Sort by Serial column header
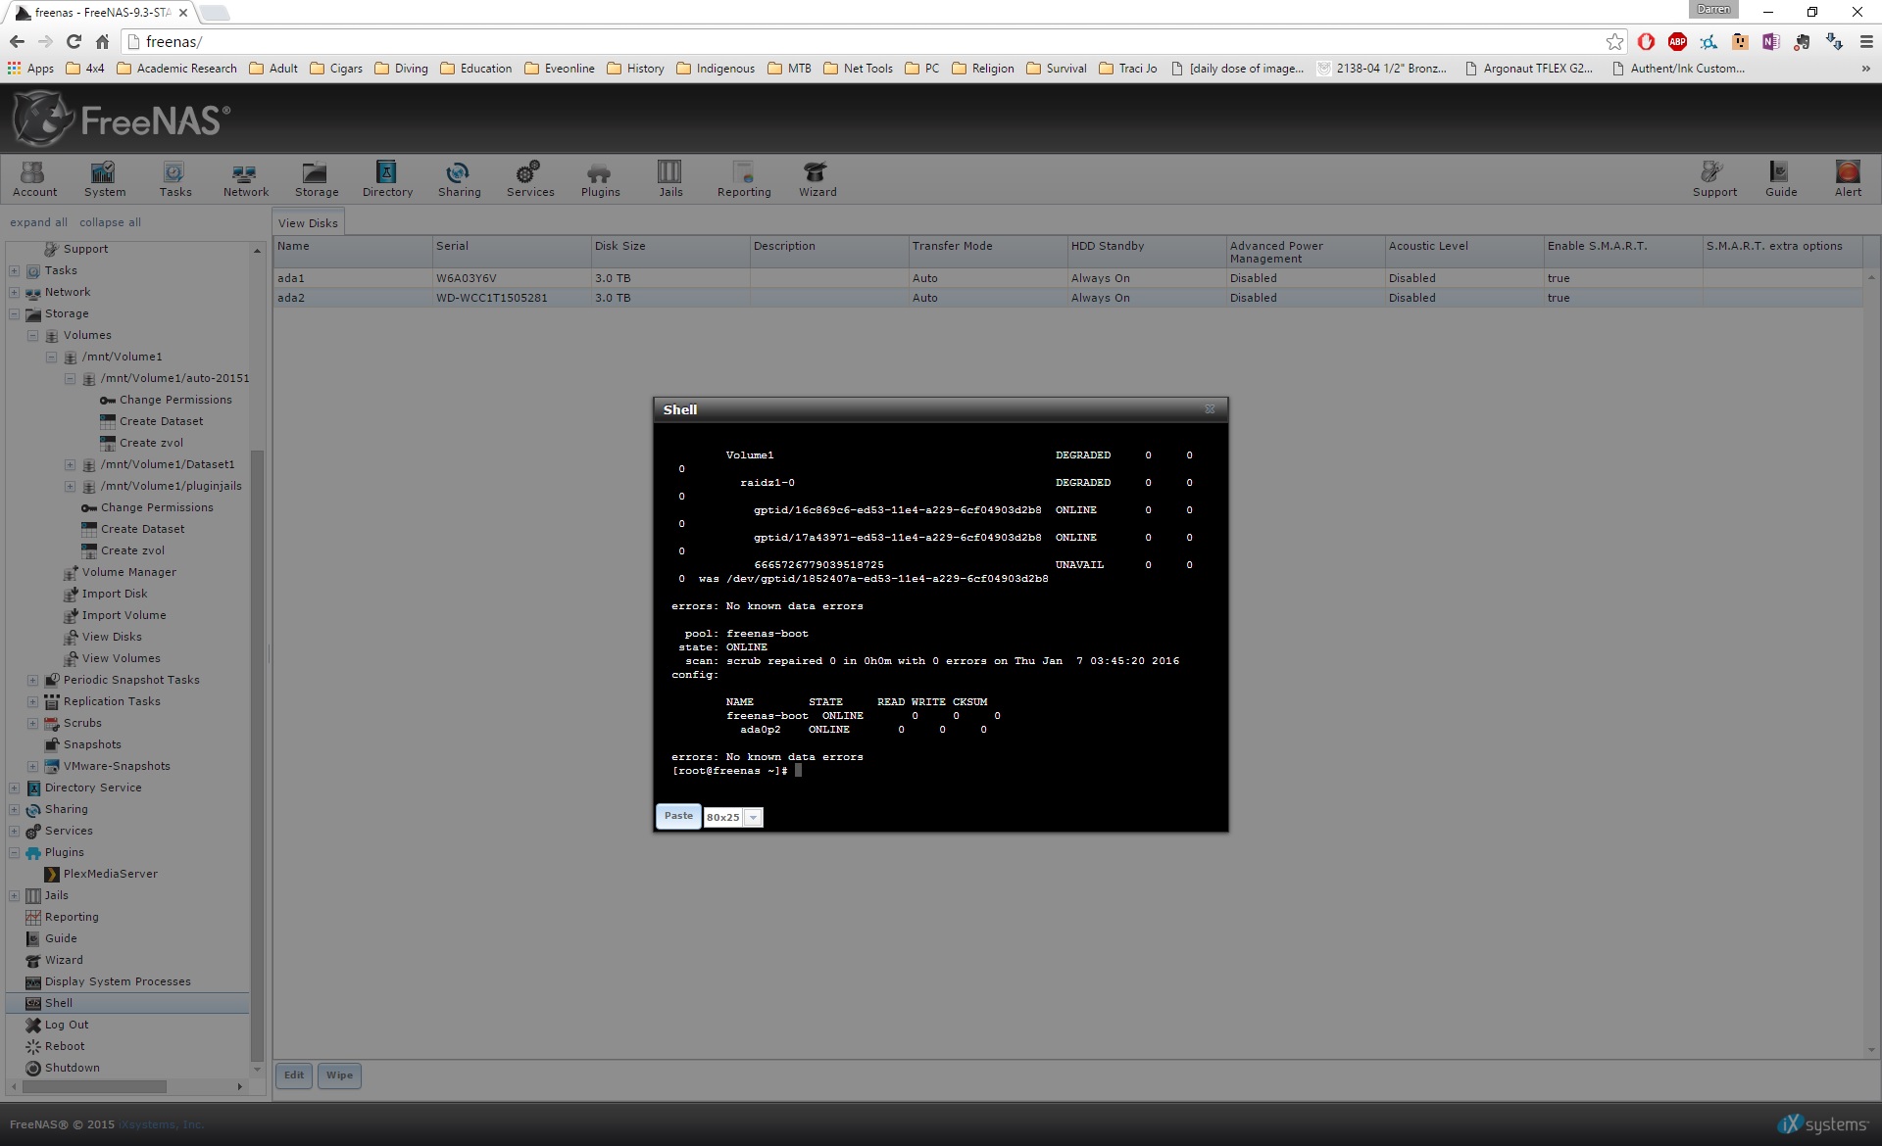The image size is (1882, 1146). point(512,252)
